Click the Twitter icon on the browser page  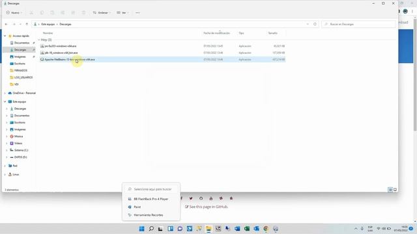click(191, 198)
